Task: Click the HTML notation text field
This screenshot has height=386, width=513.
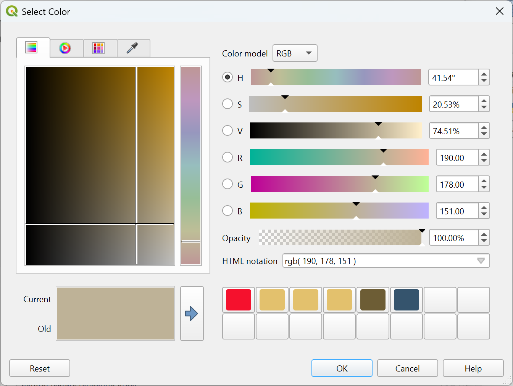Action: click(378, 261)
